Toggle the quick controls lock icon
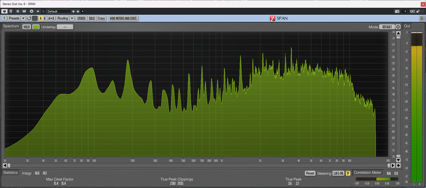 click(x=418, y=11)
